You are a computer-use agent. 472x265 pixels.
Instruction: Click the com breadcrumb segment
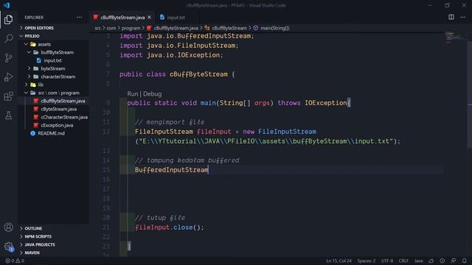[x=111, y=28]
